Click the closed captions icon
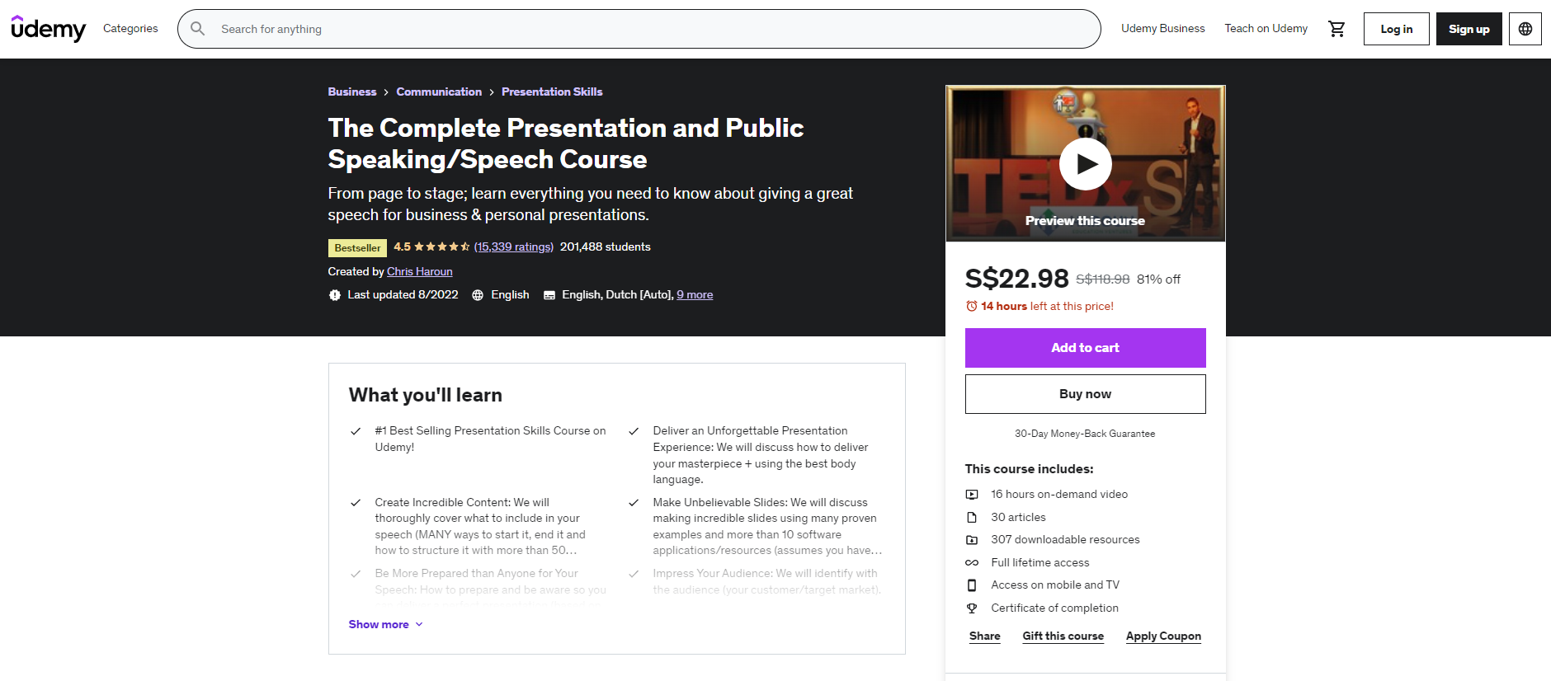1551x681 pixels. click(549, 295)
